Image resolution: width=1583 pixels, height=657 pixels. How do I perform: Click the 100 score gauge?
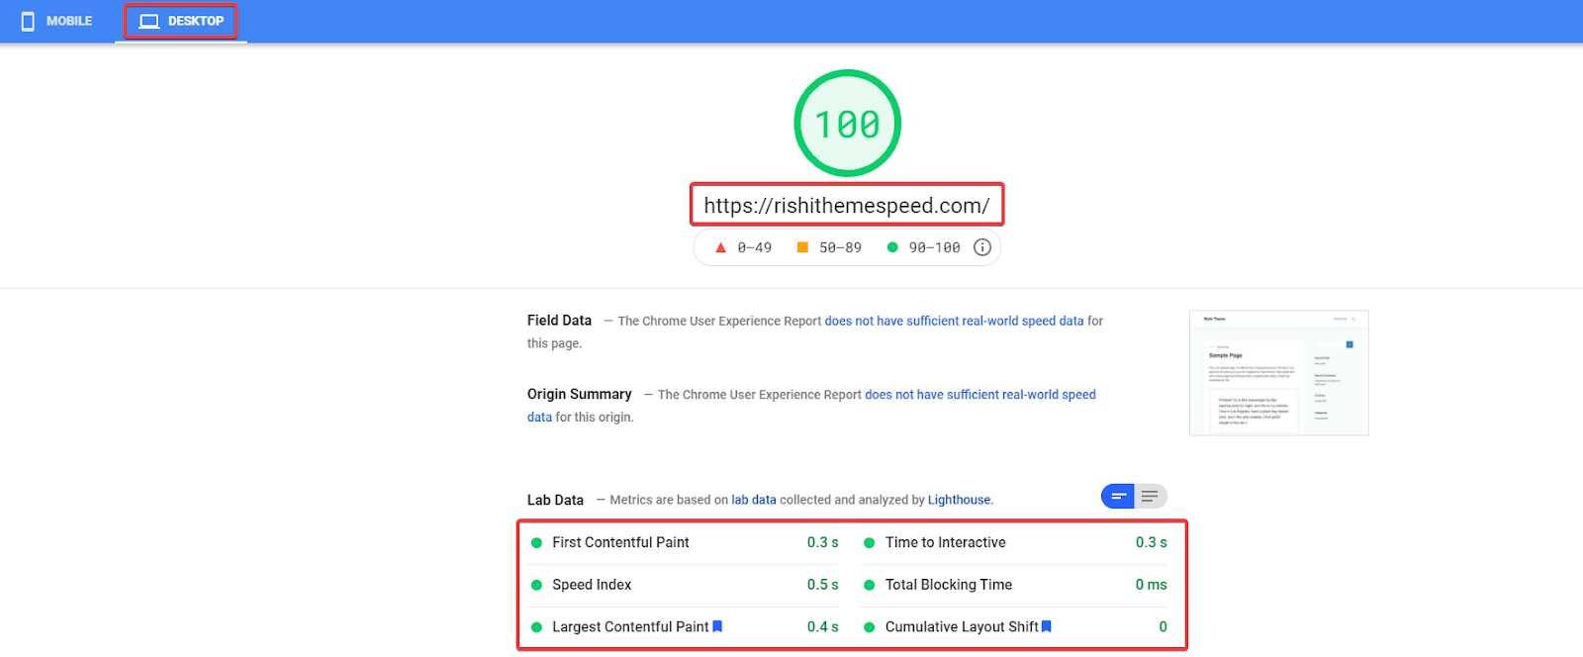(847, 124)
